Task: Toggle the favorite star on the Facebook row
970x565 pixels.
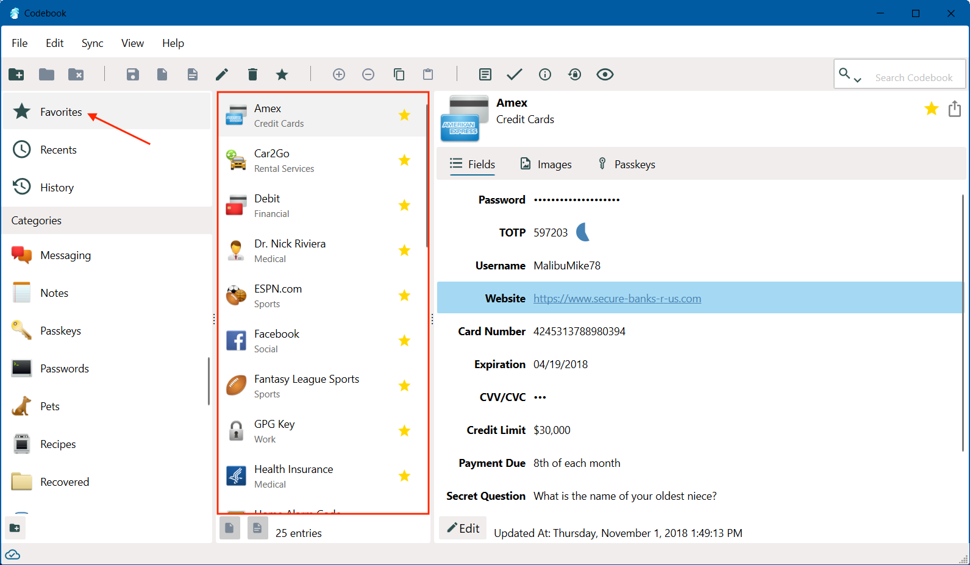Action: pyautogui.click(x=404, y=341)
